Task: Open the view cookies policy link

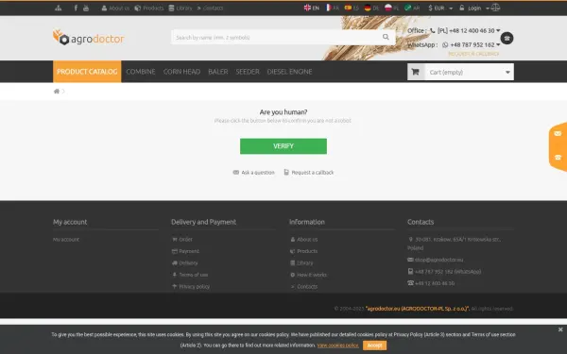Action: (337, 346)
